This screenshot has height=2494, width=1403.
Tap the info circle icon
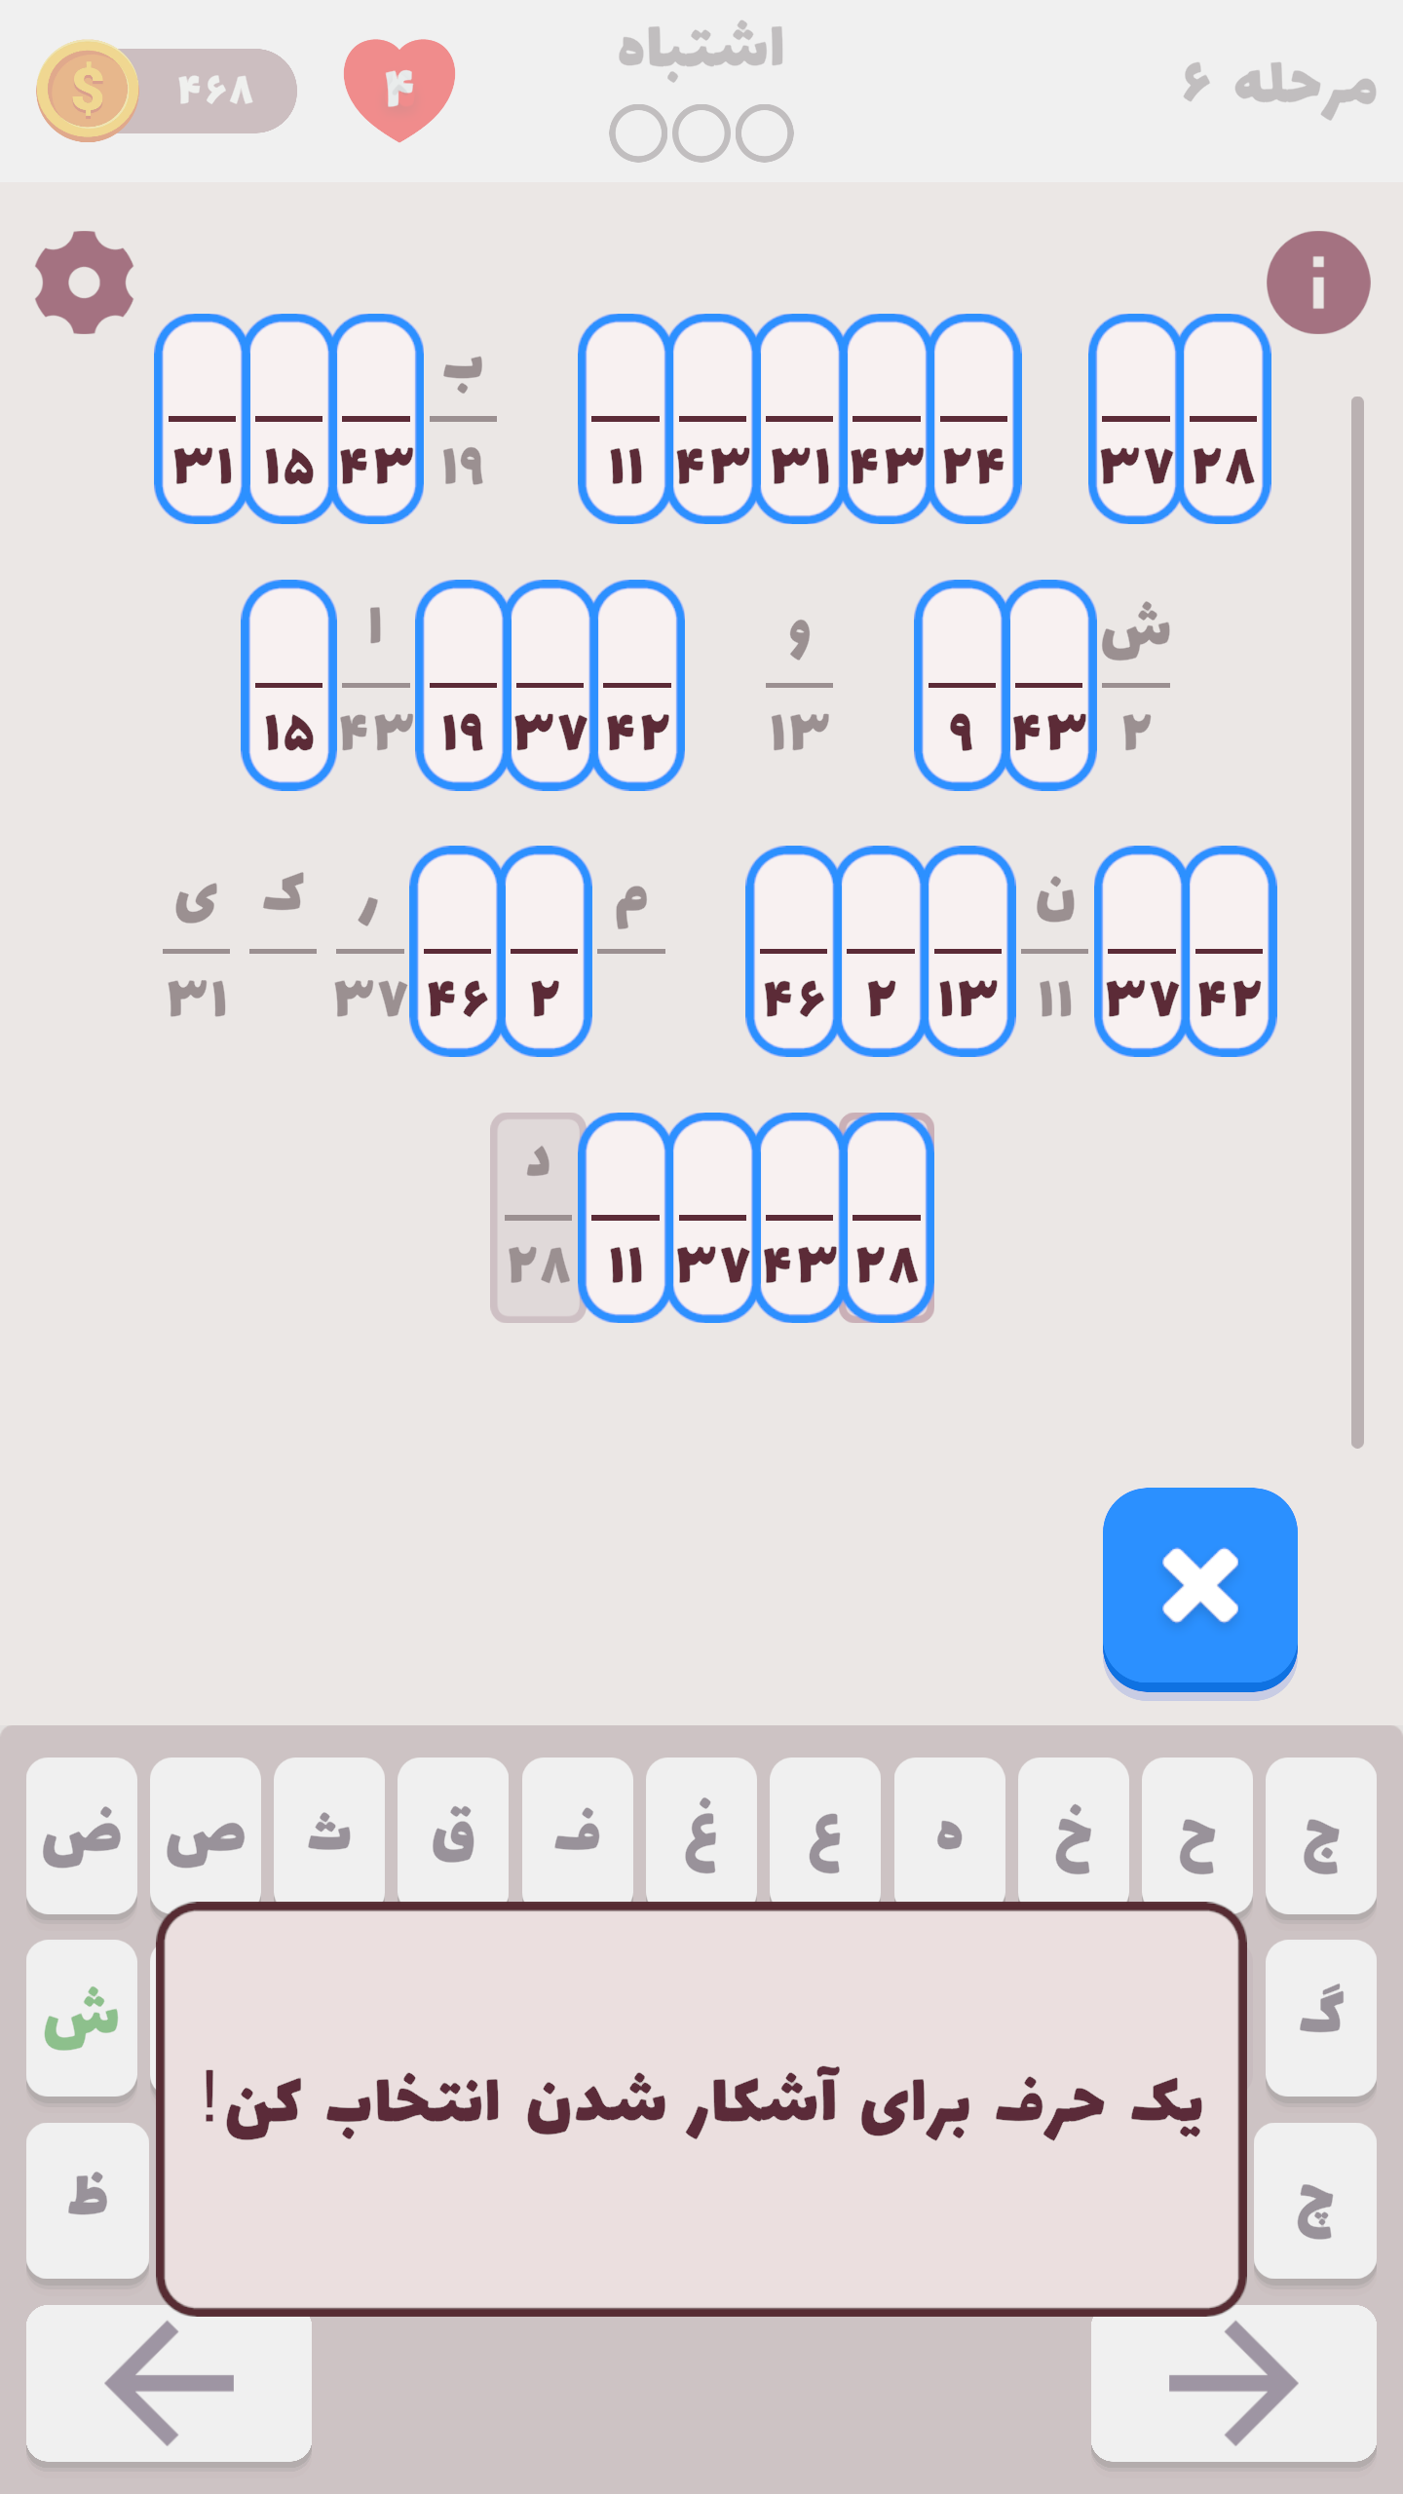(1317, 283)
